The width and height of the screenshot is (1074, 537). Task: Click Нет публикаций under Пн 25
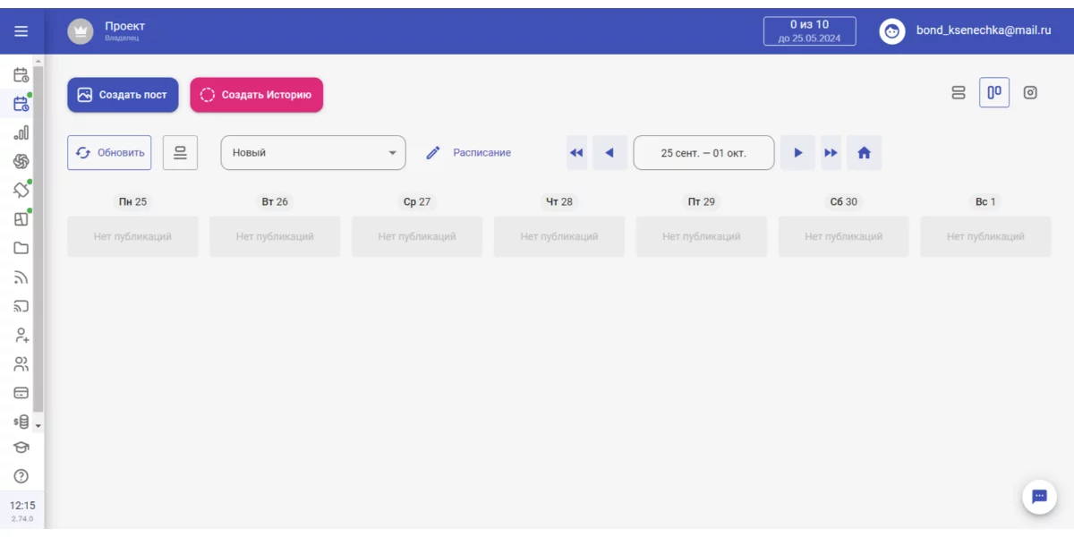pos(132,237)
